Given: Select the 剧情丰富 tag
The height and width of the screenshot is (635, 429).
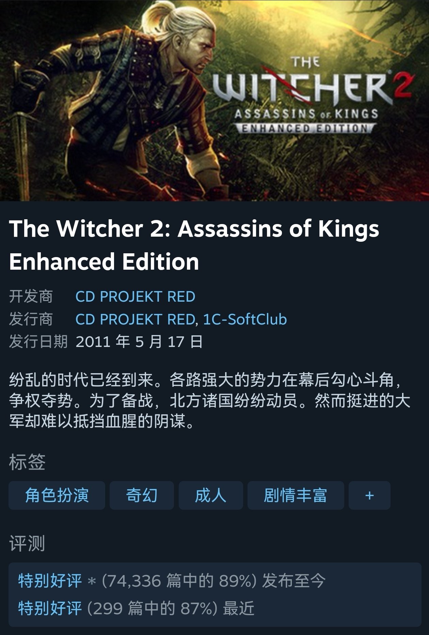Looking at the screenshot, I should 296,495.
